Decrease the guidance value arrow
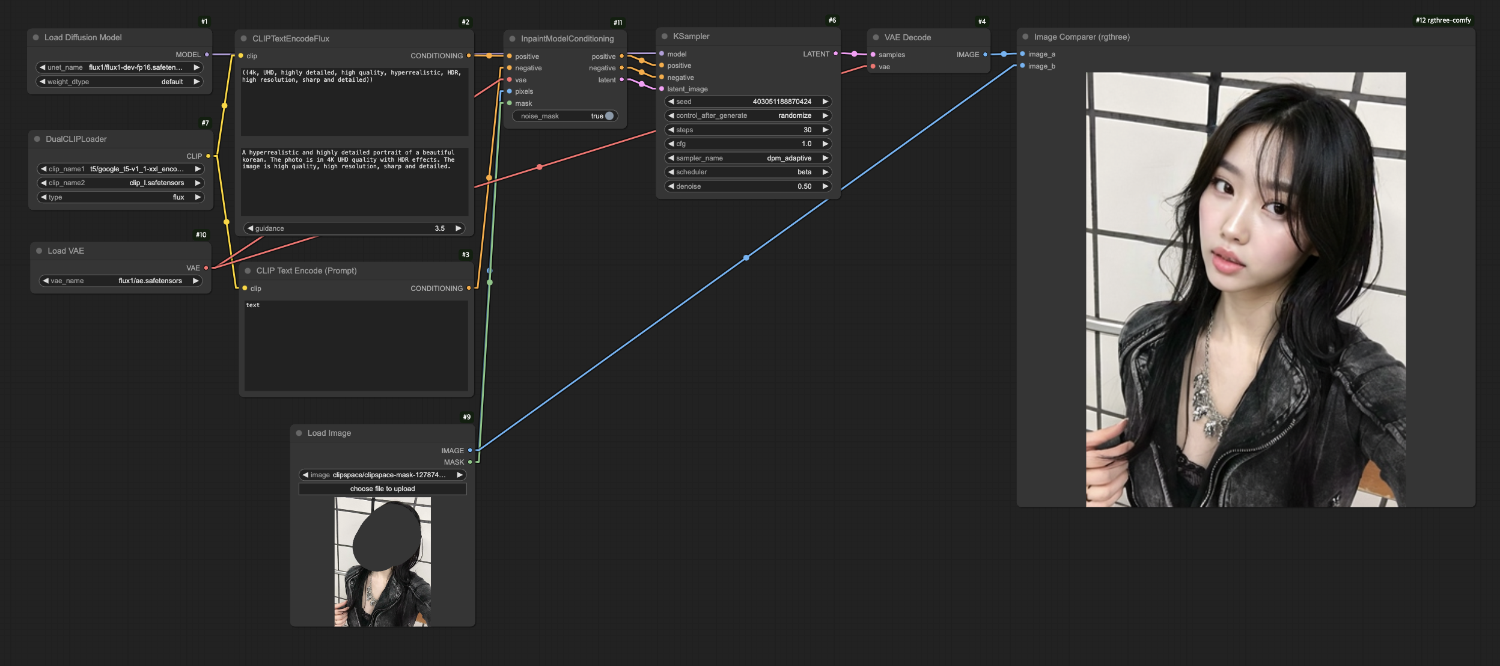The height and width of the screenshot is (666, 1500). pyautogui.click(x=251, y=228)
